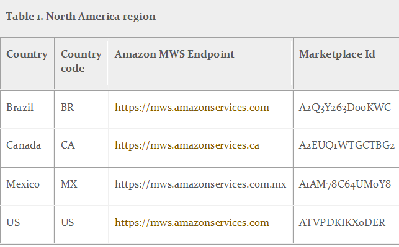Image resolution: width=399 pixels, height=247 pixels.
Task: Click the Mexico amazonservices.com.mx endpoint text
Action: point(200,184)
